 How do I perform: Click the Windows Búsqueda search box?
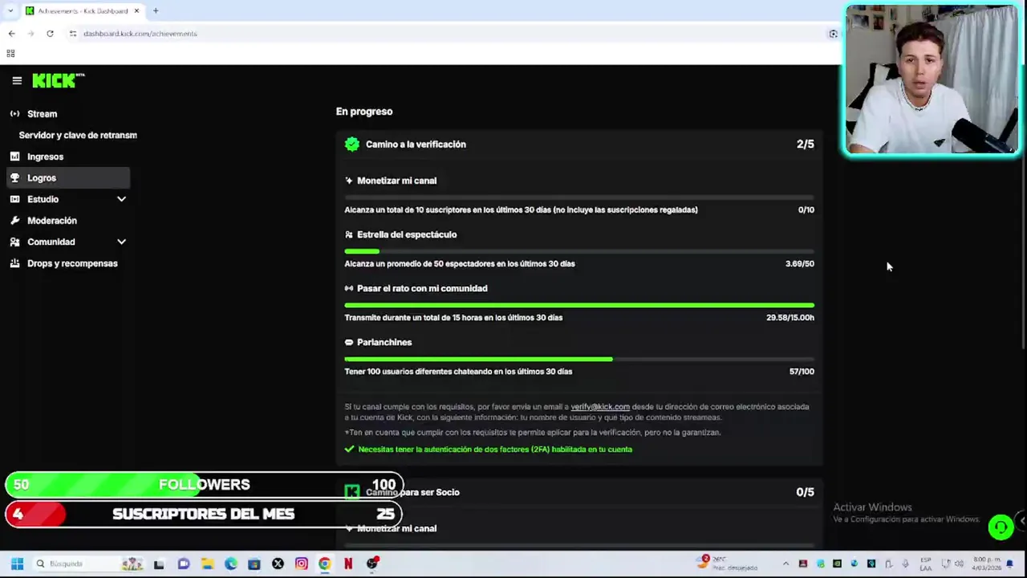click(86, 564)
